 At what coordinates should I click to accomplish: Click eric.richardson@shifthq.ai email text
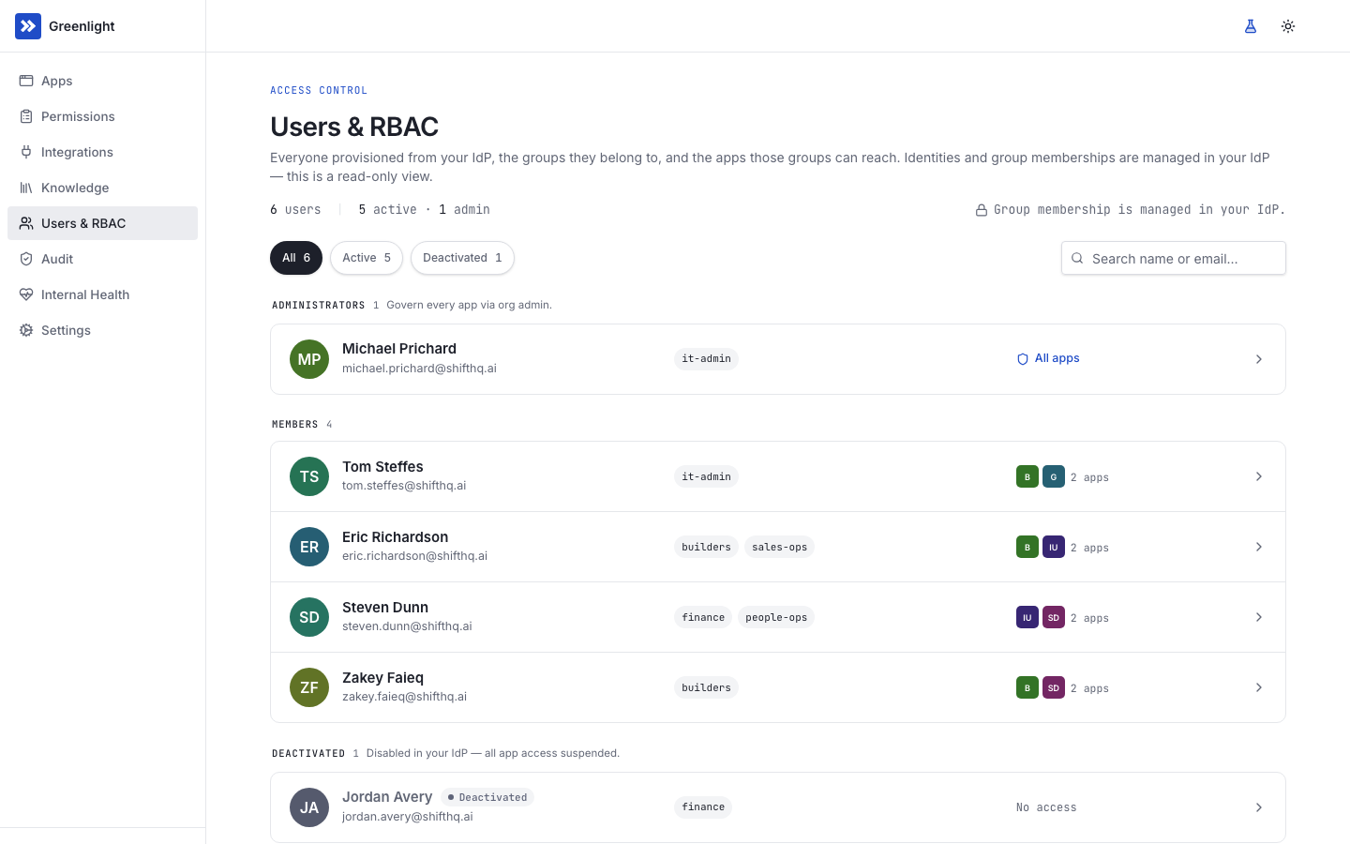point(414,556)
